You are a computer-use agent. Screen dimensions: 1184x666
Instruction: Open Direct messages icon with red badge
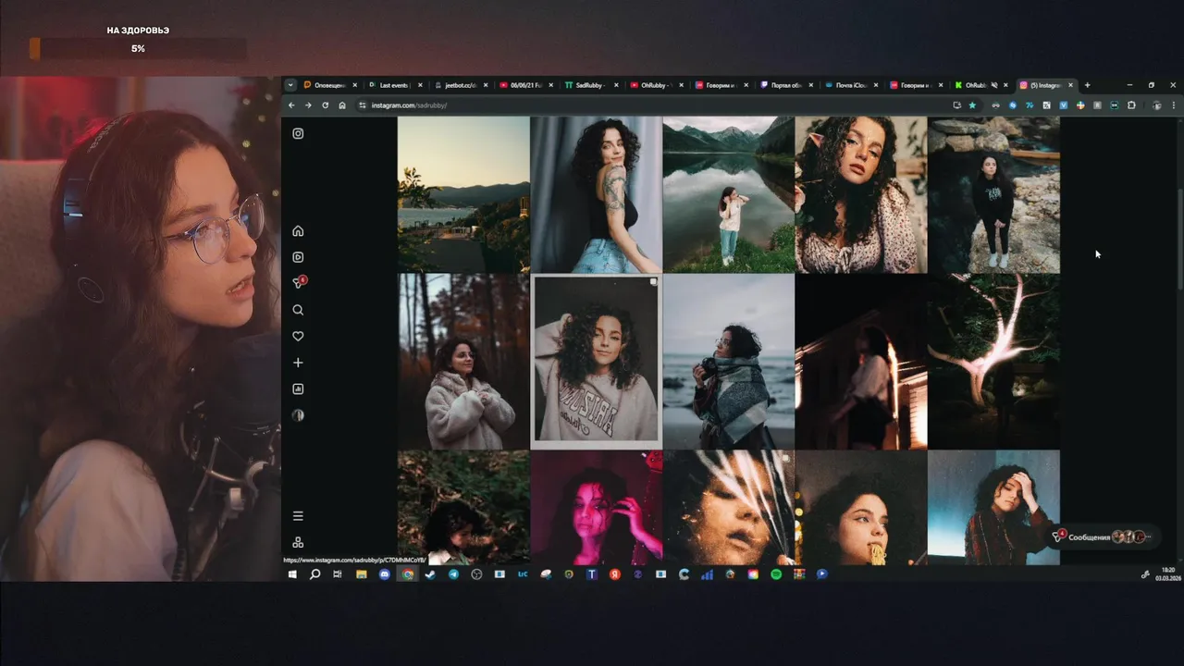coord(298,283)
